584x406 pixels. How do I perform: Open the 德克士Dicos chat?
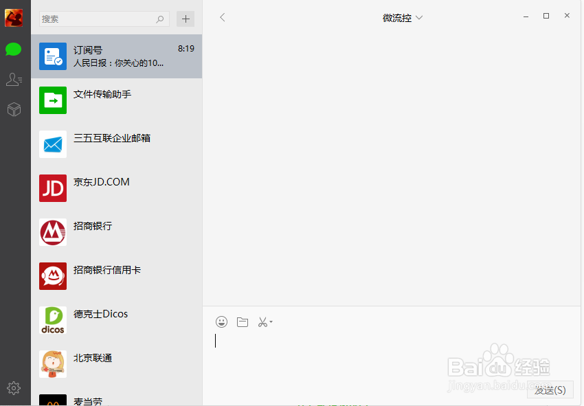117,320
